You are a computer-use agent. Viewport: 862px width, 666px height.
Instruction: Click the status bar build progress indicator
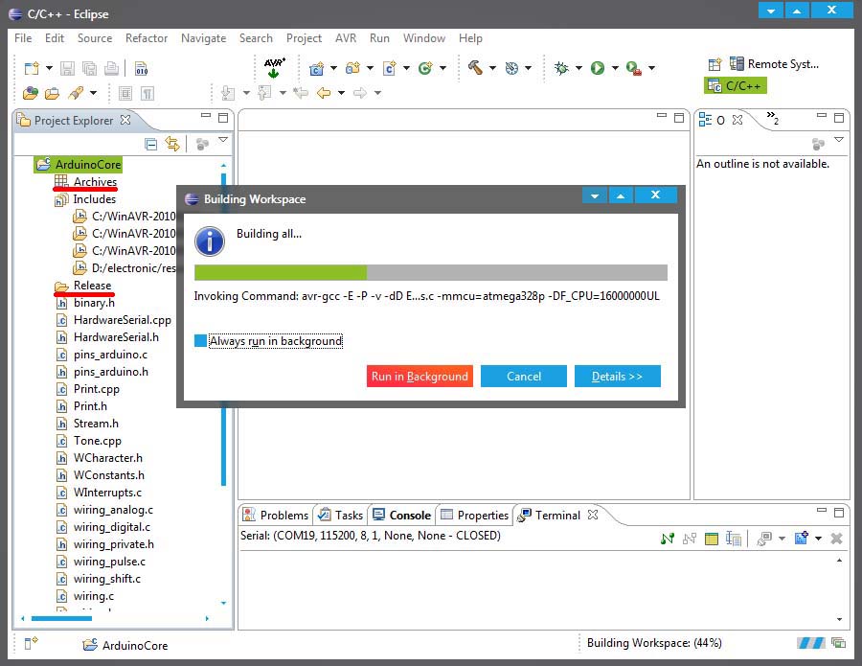tap(811, 642)
